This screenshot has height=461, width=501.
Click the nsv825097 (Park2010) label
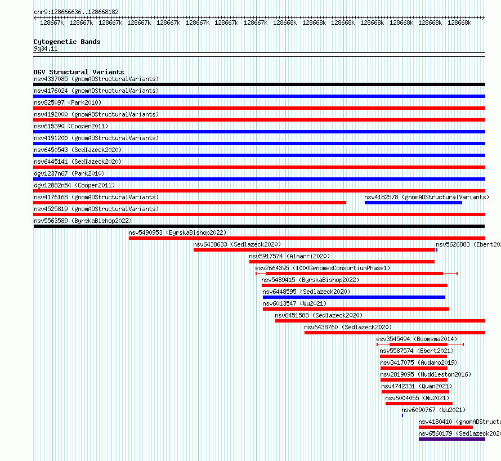pos(68,102)
